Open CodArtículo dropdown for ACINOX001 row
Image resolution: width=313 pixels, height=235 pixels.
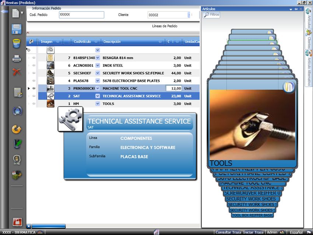click(98, 66)
